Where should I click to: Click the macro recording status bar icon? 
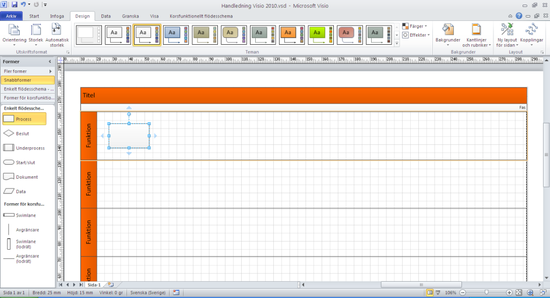176,292
